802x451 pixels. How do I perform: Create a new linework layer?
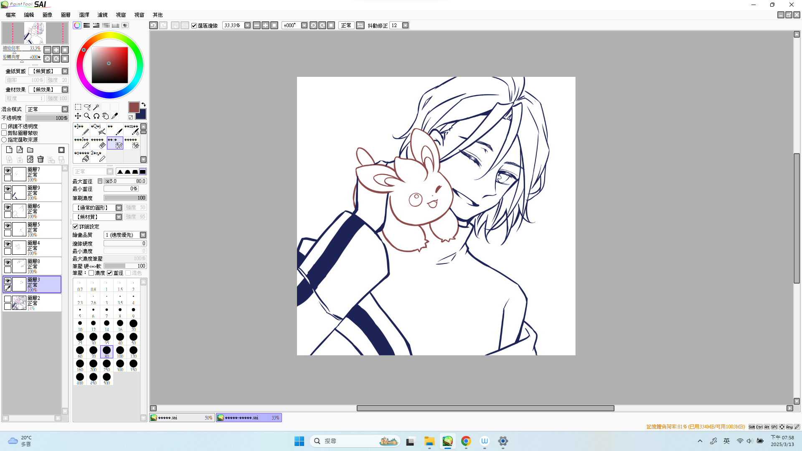pyautogui.click(x=20, y=150)
